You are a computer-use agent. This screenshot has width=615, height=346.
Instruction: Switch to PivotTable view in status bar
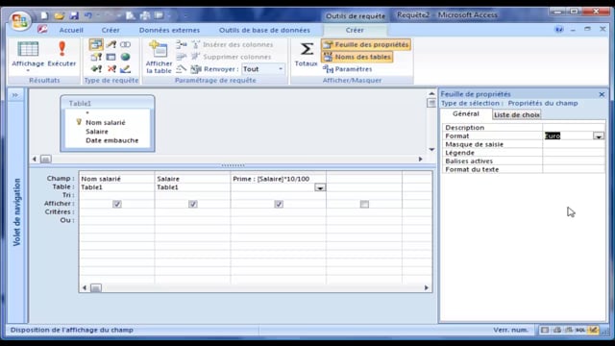(557, 330)
